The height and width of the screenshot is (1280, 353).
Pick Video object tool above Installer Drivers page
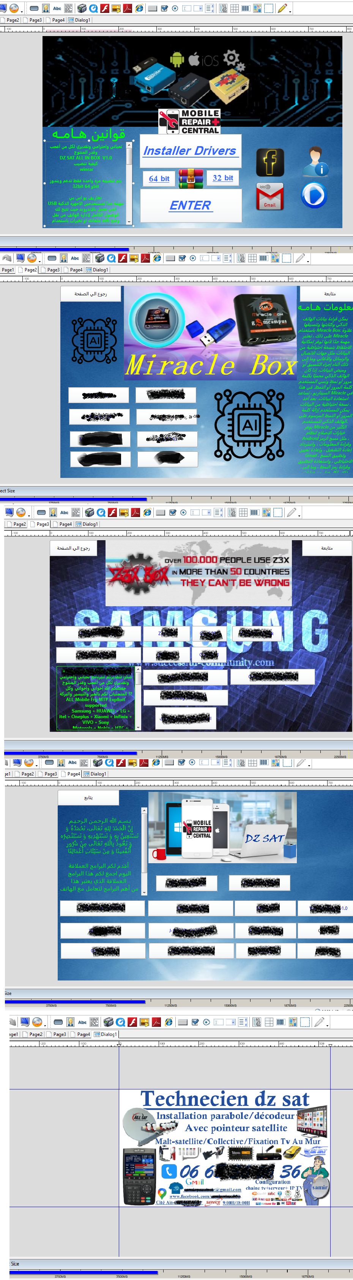pos(82,8)
